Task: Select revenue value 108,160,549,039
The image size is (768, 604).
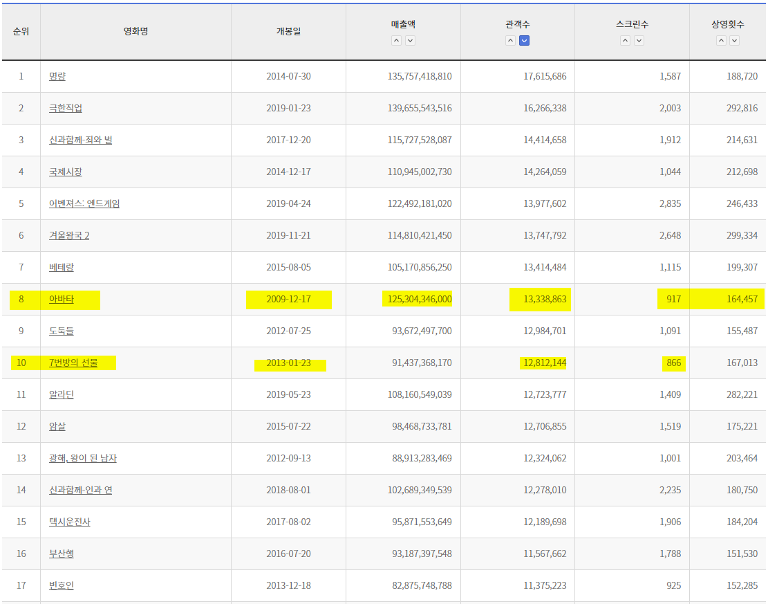Action: pos(420,394)
